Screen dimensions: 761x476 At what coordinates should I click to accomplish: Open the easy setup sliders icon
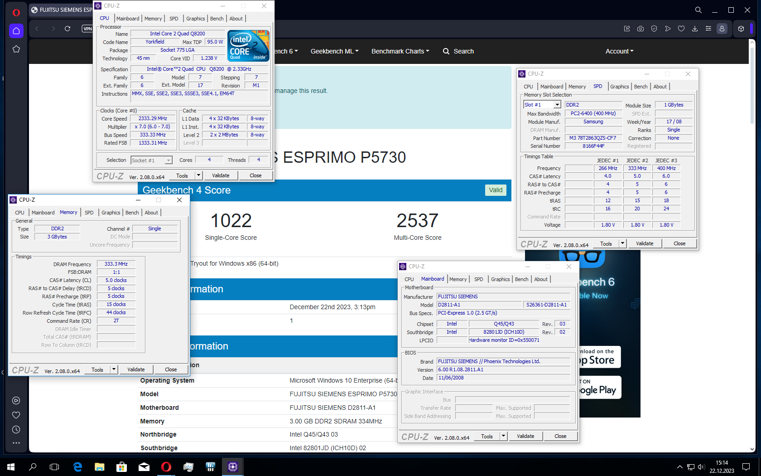click(x=708, y=29)
